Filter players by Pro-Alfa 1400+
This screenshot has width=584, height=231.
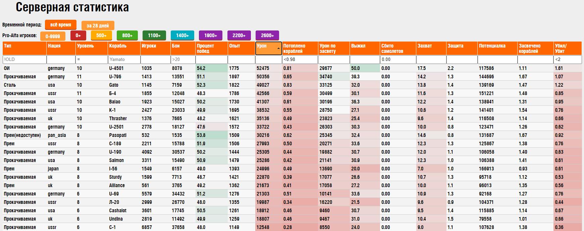click(x=182, y=35)
